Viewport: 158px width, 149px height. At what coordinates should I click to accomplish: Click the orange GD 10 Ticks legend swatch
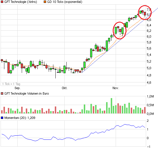(x=45, y=2)
